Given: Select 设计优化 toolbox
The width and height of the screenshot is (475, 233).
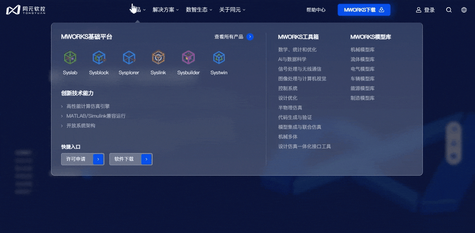Looking at the screenshot, I should coord(288,98).
